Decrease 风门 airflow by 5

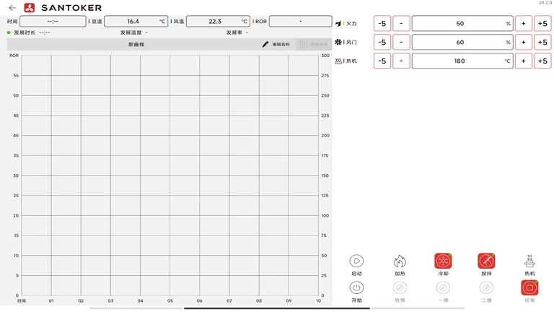(x=382, y=42)
